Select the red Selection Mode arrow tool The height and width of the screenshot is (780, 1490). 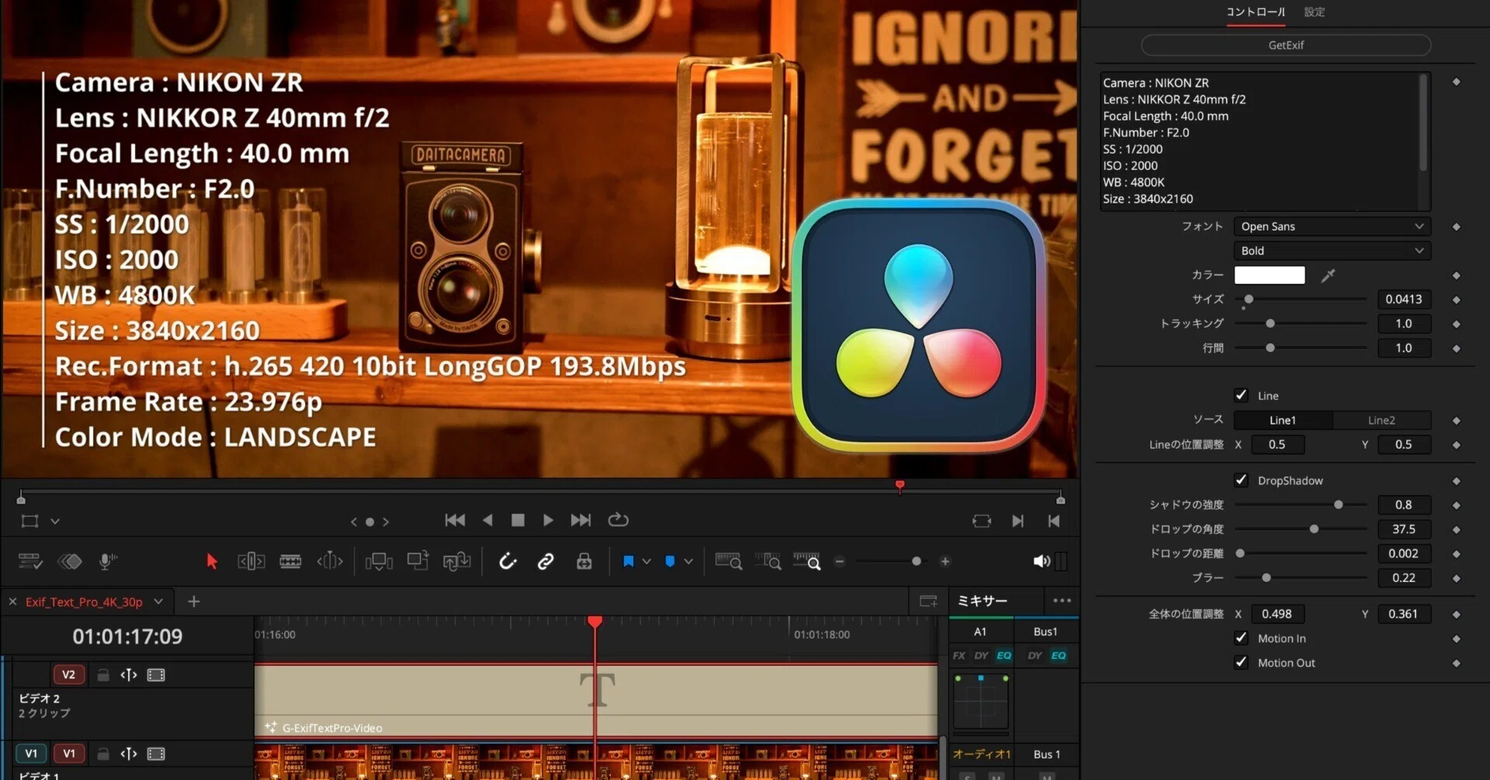click(212, 561)
